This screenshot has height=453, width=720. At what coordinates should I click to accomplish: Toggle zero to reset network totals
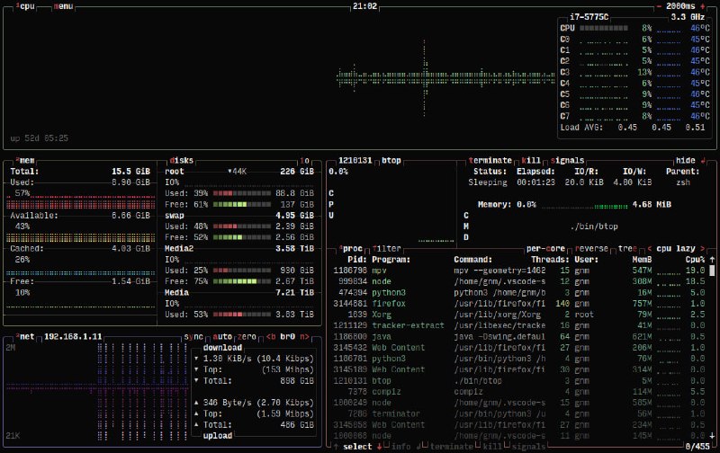247,336
